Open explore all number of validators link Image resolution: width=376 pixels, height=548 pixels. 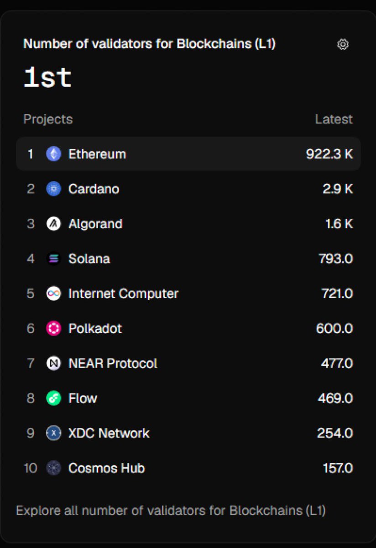[x=171, y=510]
